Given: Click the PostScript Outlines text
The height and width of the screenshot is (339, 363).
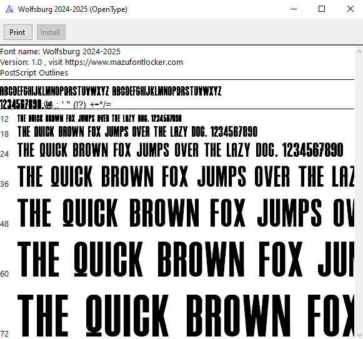Looking at the screenshot, I should point(34,72).
